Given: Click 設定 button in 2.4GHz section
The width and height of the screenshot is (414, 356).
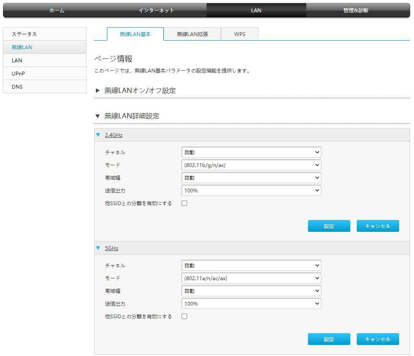Looking at the screenshot, I should click(x=329, y=226).
